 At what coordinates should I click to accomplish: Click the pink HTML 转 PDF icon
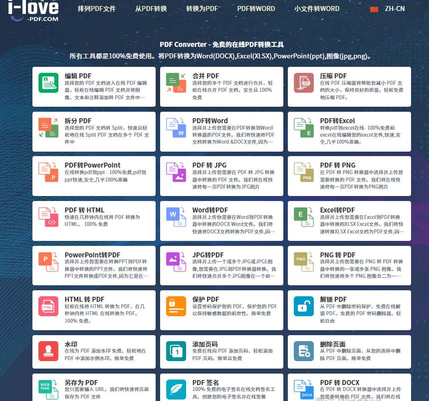click(48, 306)
